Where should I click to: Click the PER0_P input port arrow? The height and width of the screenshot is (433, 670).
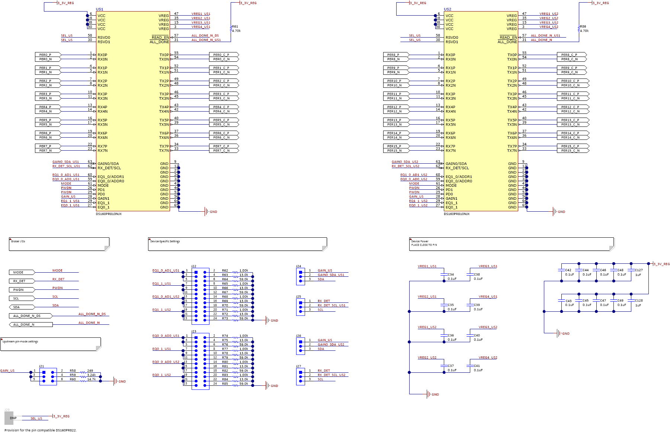click(47, 55)
